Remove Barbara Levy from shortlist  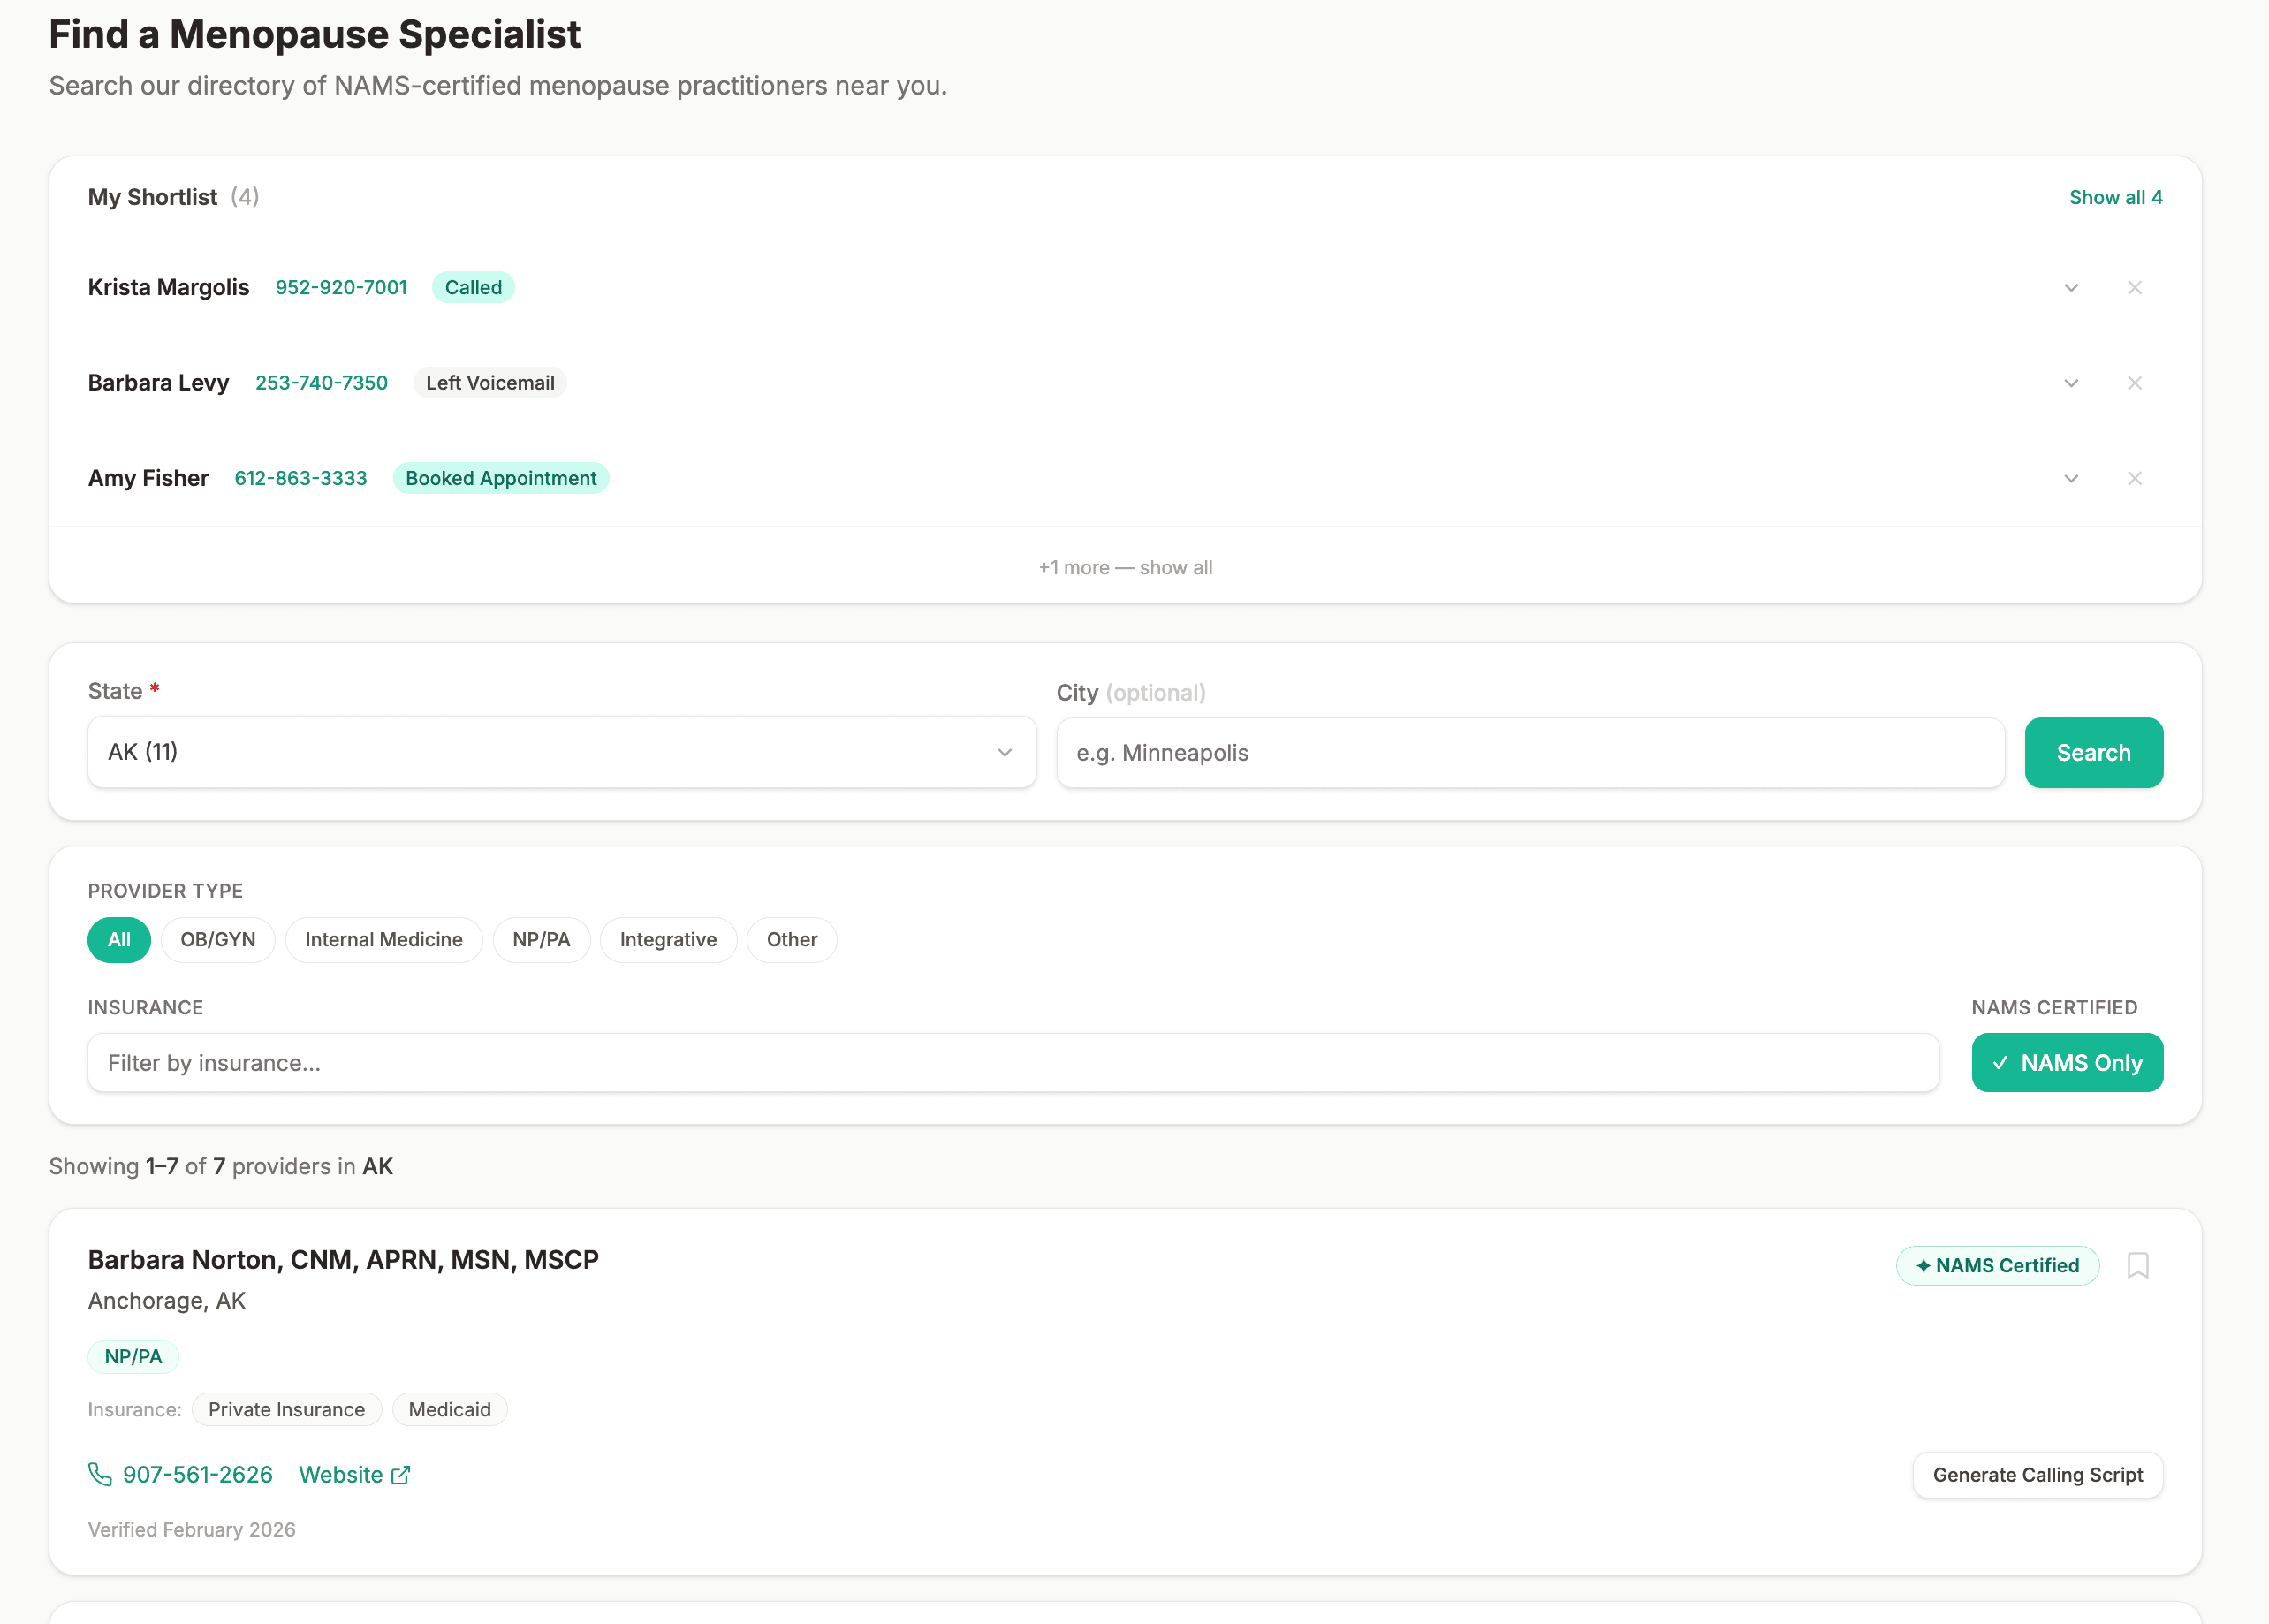point(2134,383)
